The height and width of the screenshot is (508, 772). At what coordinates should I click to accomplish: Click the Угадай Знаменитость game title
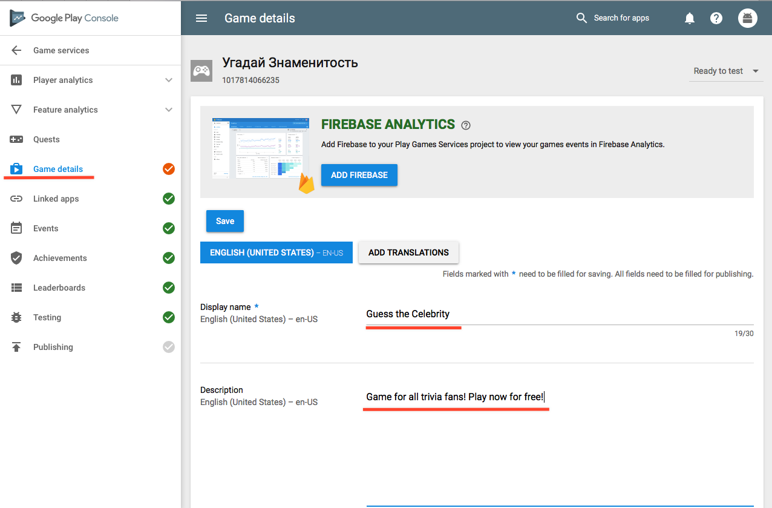[290, 62]
